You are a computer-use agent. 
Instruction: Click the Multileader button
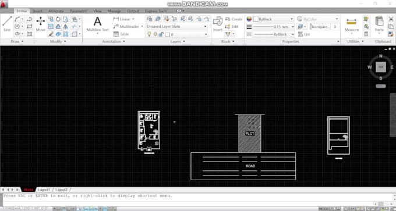click(126, 27)
